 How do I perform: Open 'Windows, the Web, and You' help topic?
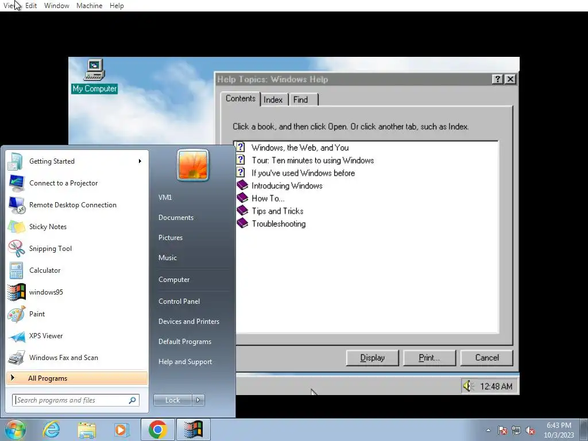300,148
